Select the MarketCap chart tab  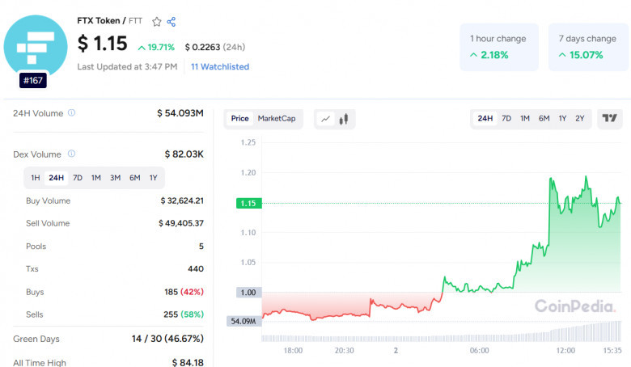(x=277, y=119)
